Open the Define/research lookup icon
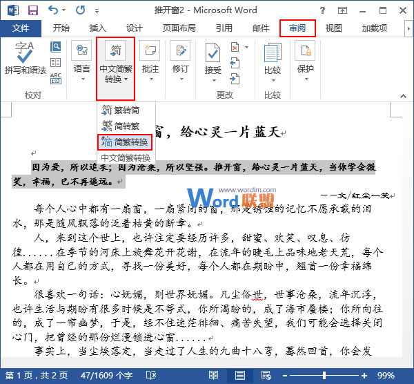Viewport: 414px width, 384px height. [55, 47]
